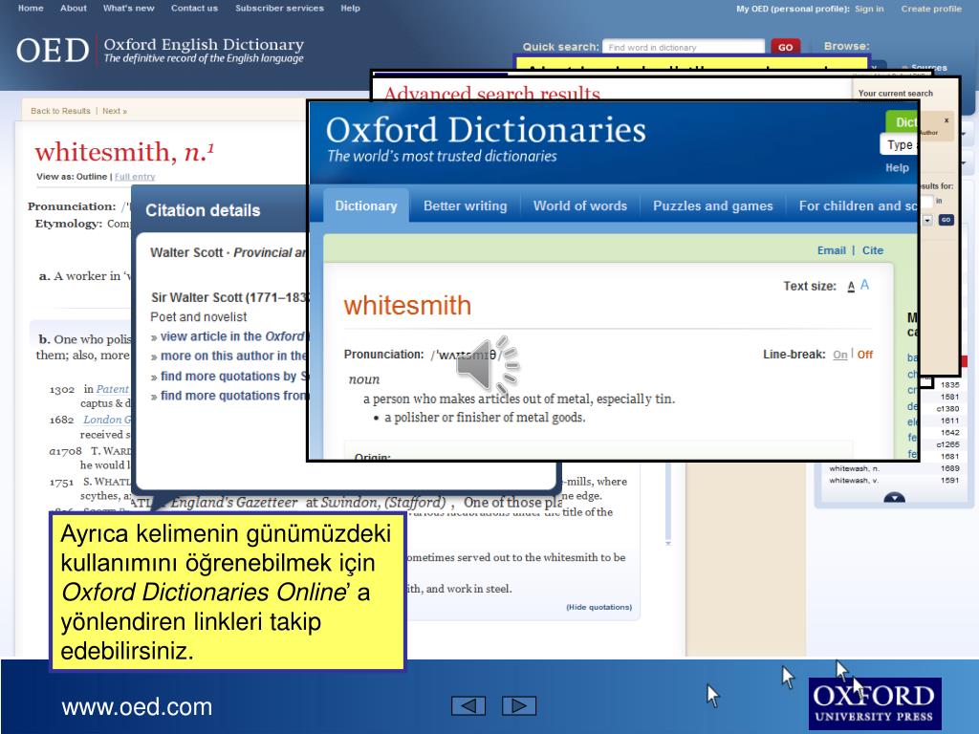Click the www.oed.com address text
The image size is (979, 734).
tap(137, 707)
